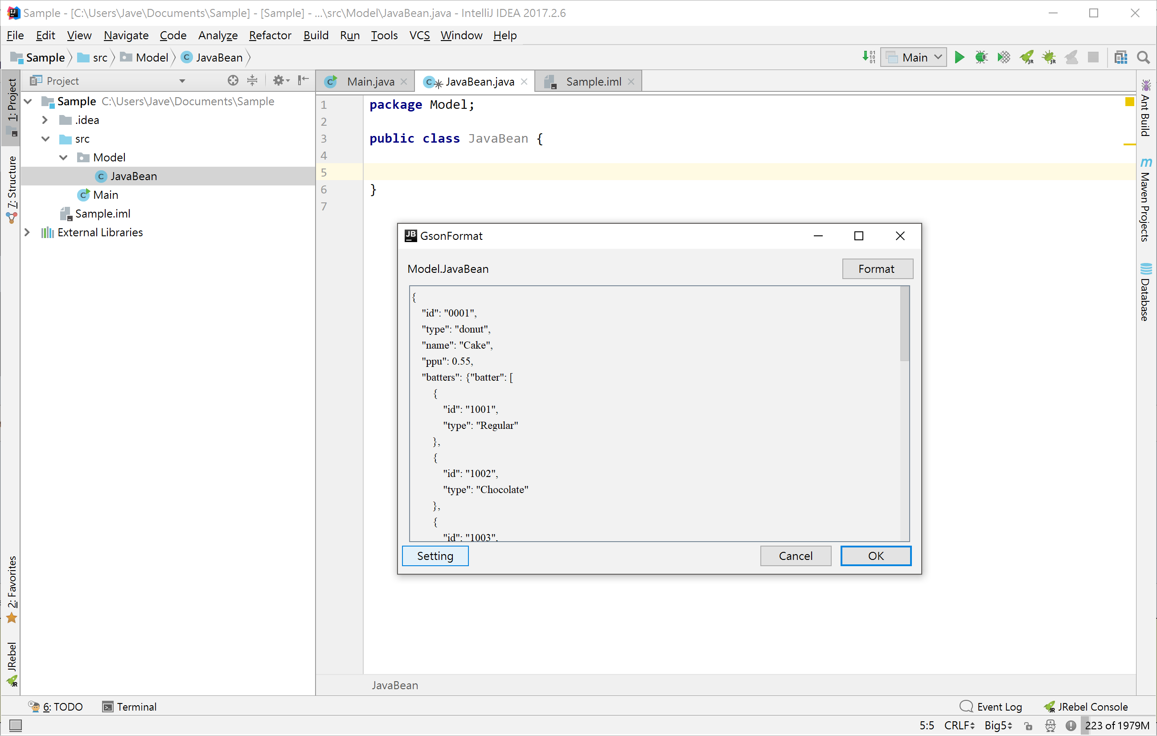Click the Hector inspector icon in status bar
The image size is (1157, 736).
pos(1050,725)
